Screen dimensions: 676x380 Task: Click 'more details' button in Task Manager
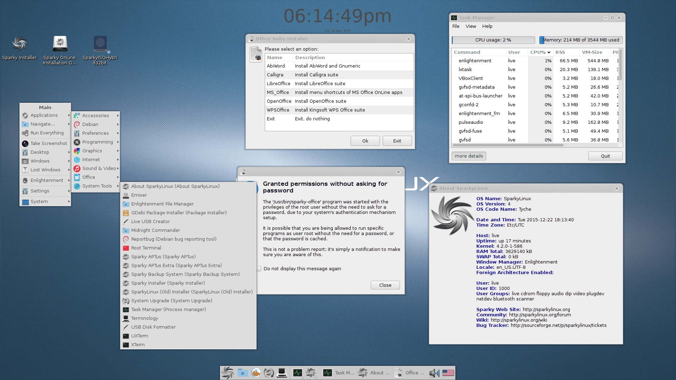[x=469, y=156]
